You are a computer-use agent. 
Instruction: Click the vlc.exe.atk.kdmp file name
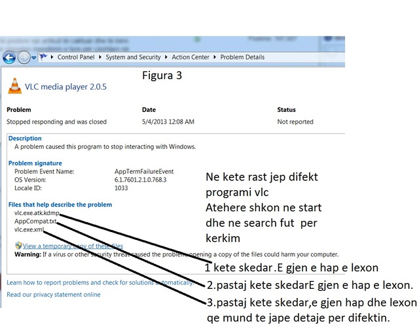point(37,213)
